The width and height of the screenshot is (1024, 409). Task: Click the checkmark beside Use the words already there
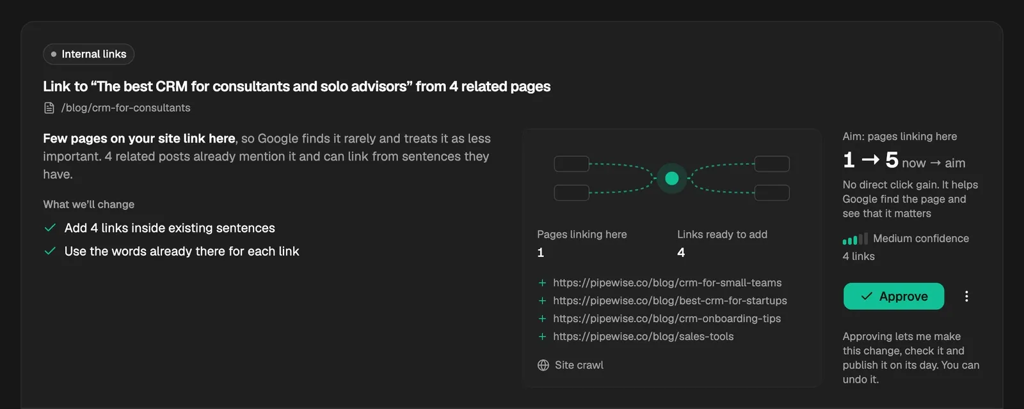[x=50, y=251]
